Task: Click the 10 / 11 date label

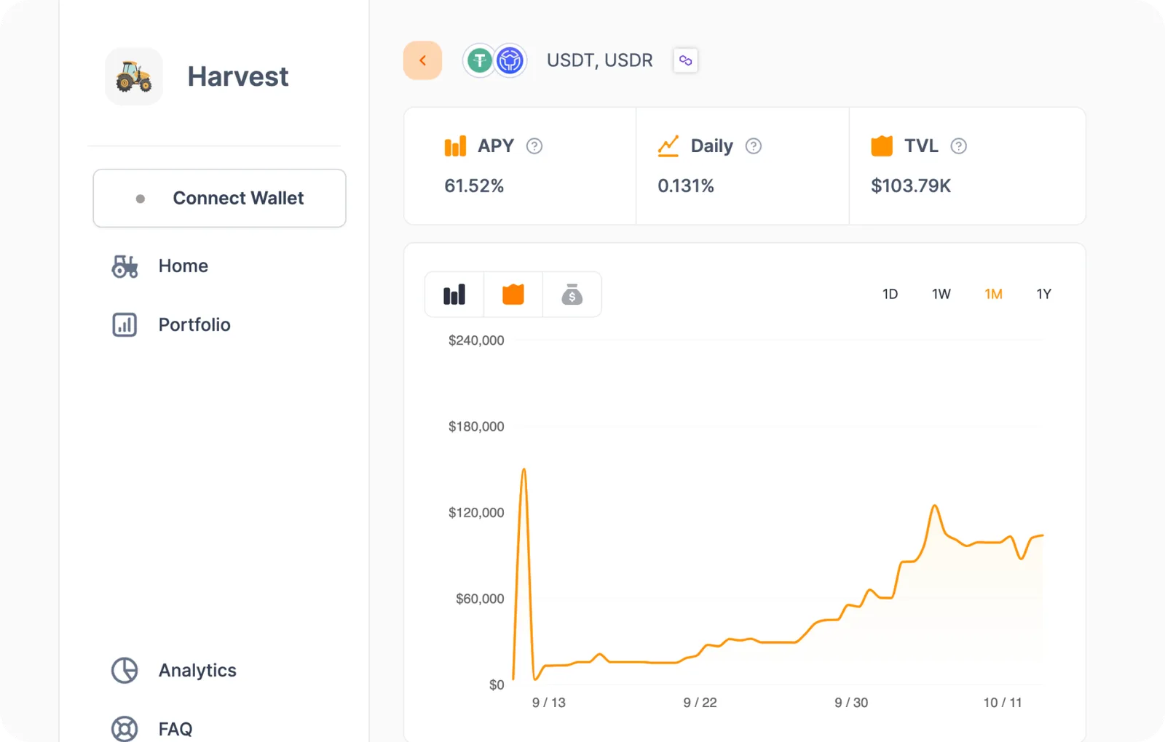Action: 1003,703
